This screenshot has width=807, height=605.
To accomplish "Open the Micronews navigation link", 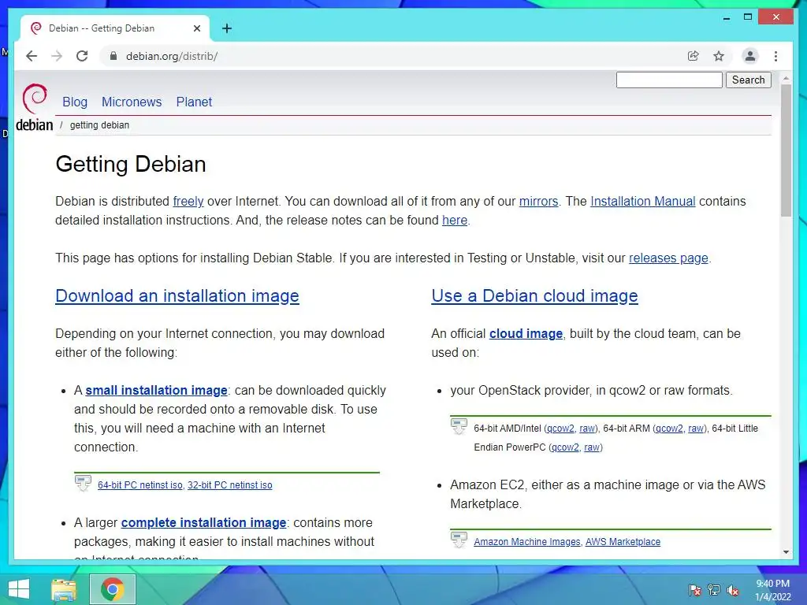I will click(x=132, y=102).
